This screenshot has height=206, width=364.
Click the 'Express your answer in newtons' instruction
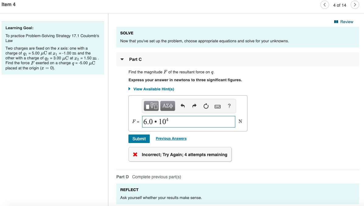[185, 80]
